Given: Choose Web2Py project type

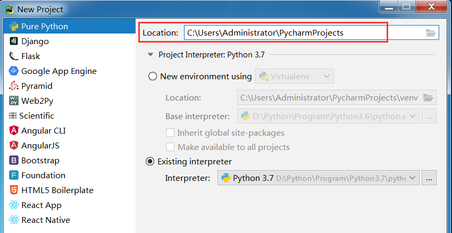Looking at the screenshot, I should tap(70, 101).
